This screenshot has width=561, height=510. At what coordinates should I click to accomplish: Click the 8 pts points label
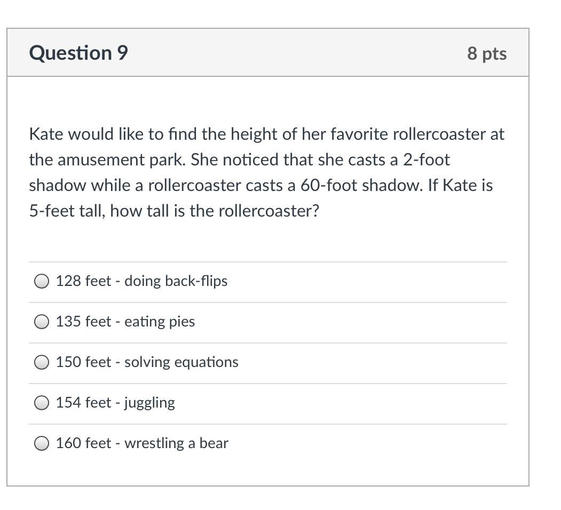pyautogui.click(x=487, y=53)
